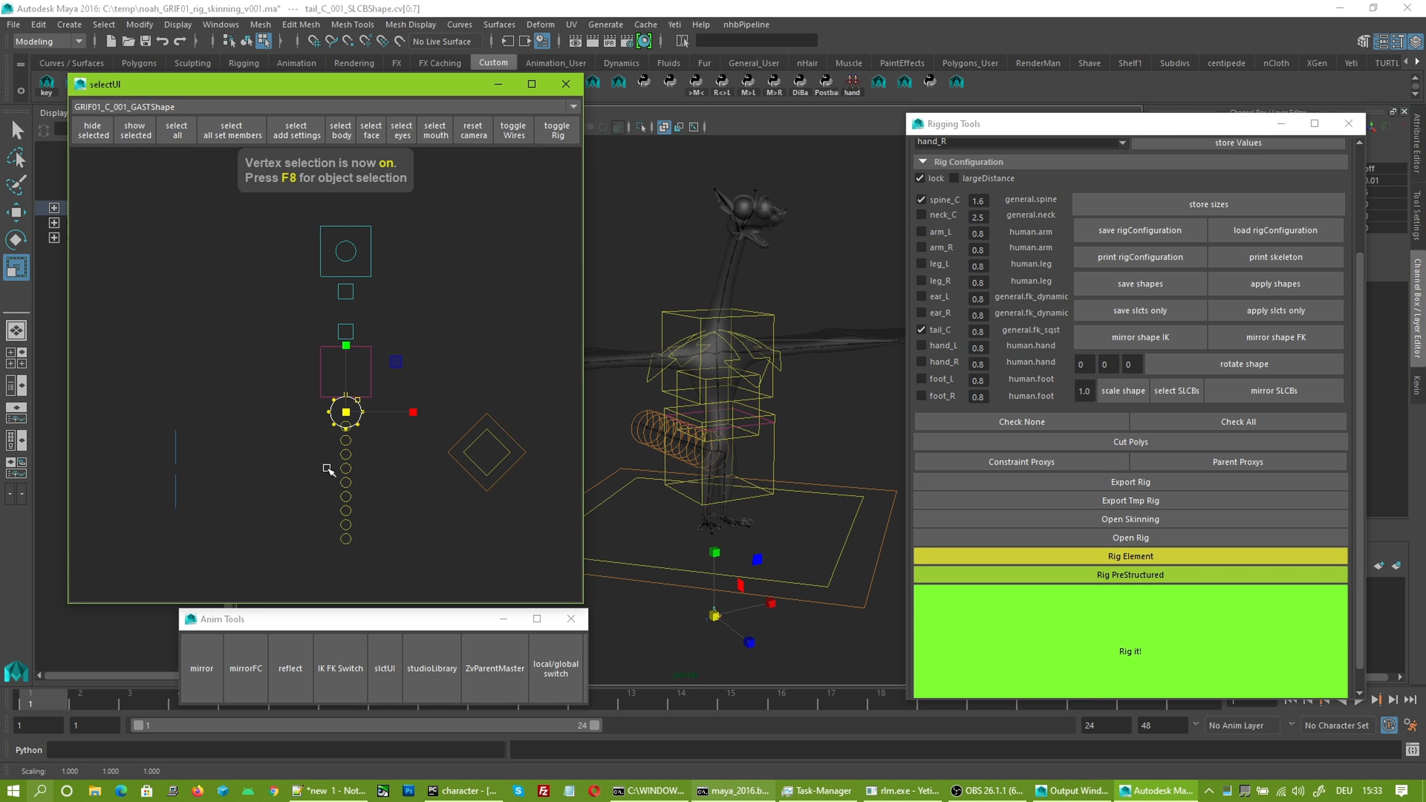Click the Undo arrow icon
The height and width of the screenshot is (802, 1426).
[162, 41]
